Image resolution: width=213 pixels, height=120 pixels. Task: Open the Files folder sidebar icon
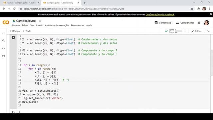[3, 56]
